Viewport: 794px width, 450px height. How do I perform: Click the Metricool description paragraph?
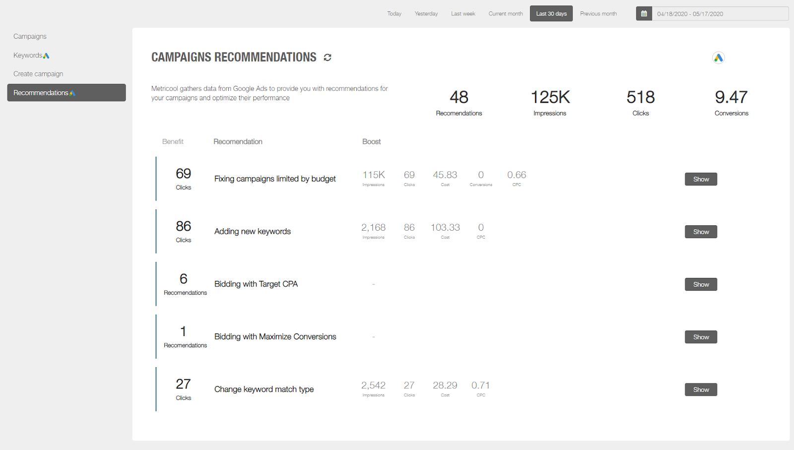[x=269, y=93]
